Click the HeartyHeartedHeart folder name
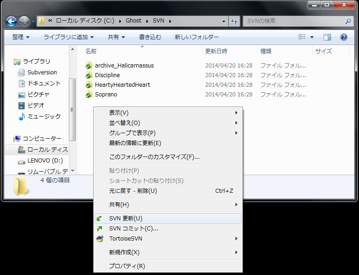359x275 pixels. 123,85
